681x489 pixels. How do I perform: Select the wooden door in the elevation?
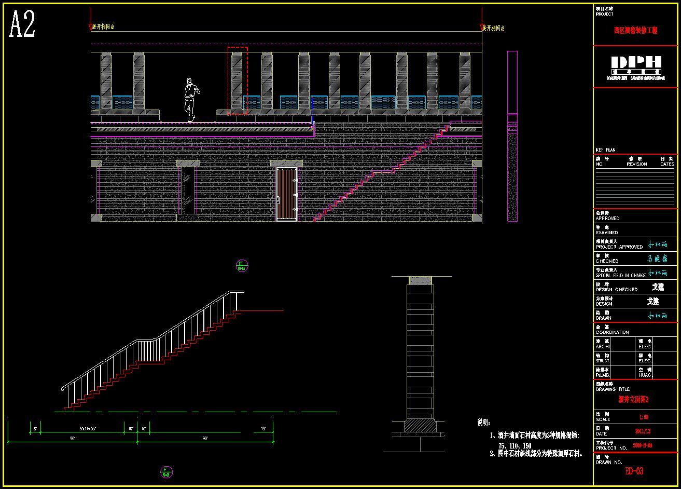click(286, 194)
